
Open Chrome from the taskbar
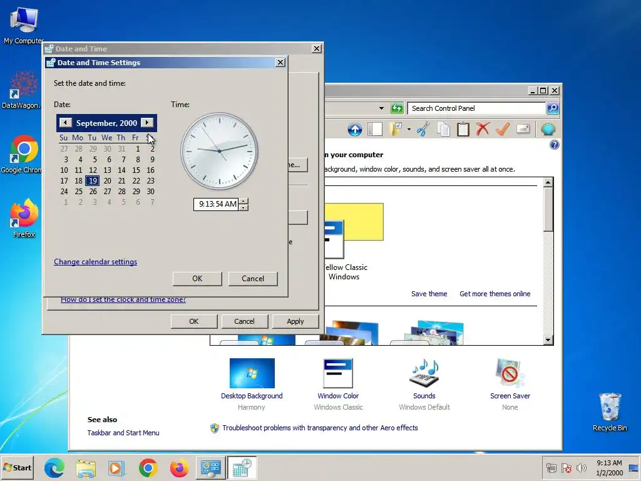tap(148, 467)
